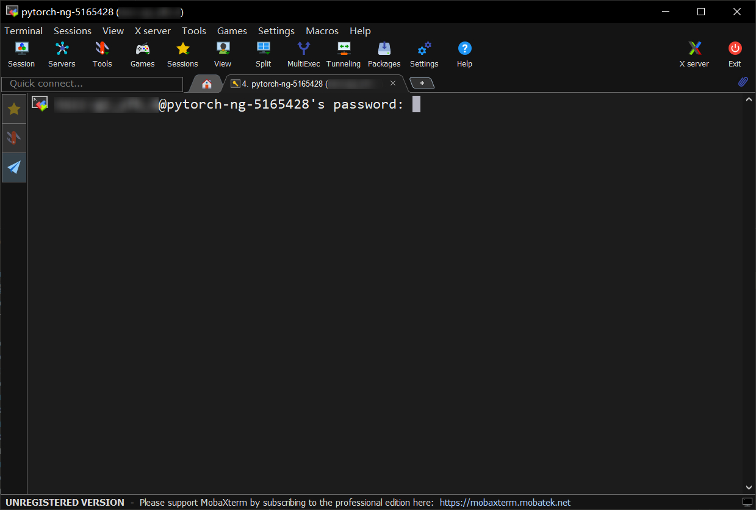The width and height of the screenshot is (756, 510).
Task: Open the Tools sidebar tab
Action: 14,138
